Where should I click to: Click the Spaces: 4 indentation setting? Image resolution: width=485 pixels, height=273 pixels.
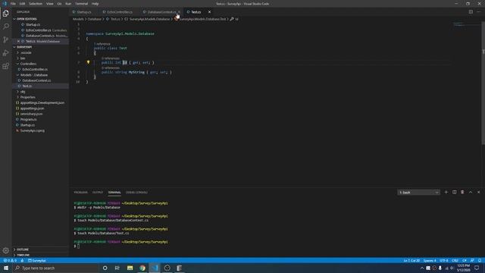point(430,261)
